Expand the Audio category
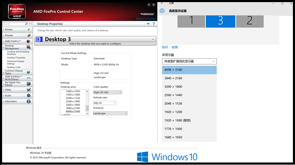 (x=3, y=95)
